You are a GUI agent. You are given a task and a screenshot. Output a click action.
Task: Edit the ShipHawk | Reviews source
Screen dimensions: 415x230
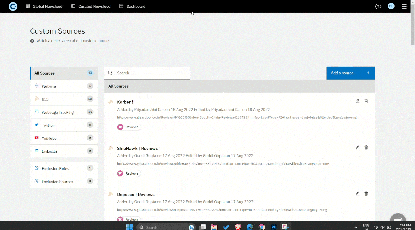[357, 147]
